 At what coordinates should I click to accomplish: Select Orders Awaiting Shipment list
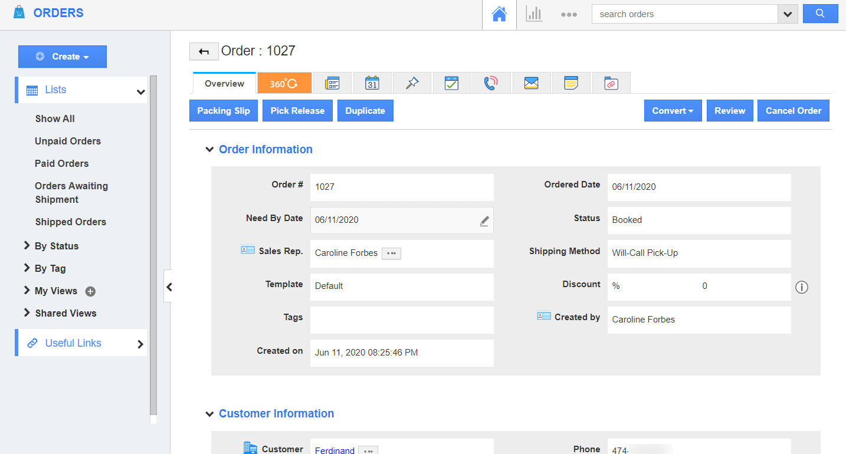[71, 193]
